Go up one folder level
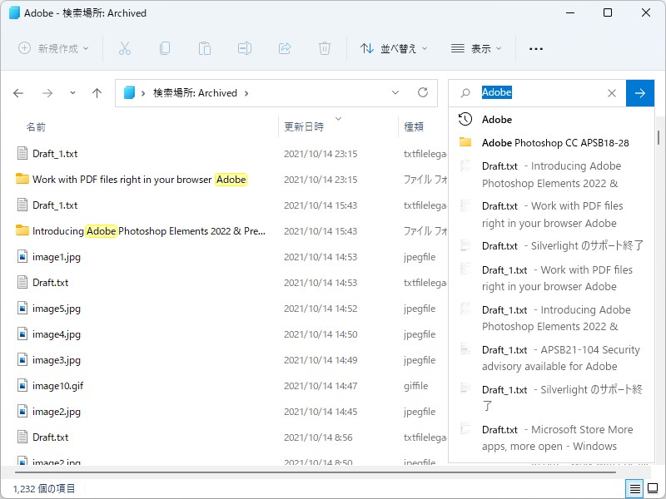This screenshot has width=666, height=499. (97, 93)
